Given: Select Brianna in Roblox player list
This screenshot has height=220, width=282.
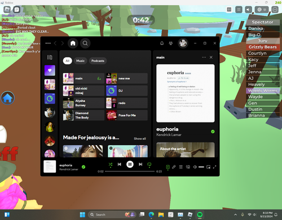Looking at the screenshot, I should 263,115.
